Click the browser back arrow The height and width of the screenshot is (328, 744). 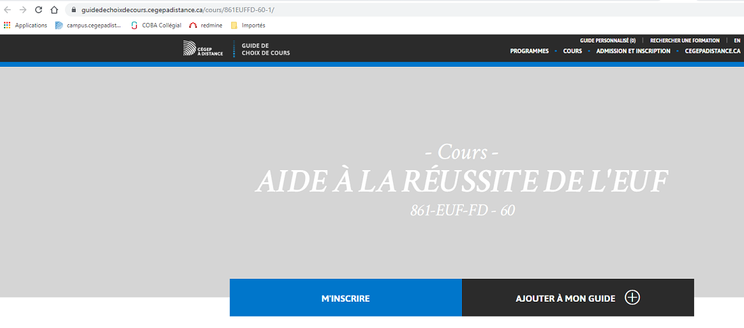(x=7, y=10)
